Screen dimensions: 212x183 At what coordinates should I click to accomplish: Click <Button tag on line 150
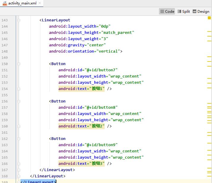(x=57, y=64)
